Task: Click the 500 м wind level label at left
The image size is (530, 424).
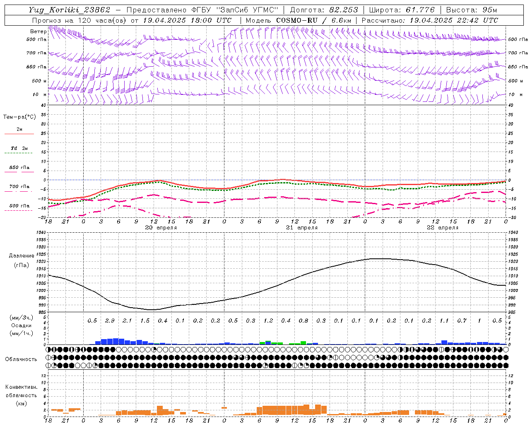Action: 39,81
